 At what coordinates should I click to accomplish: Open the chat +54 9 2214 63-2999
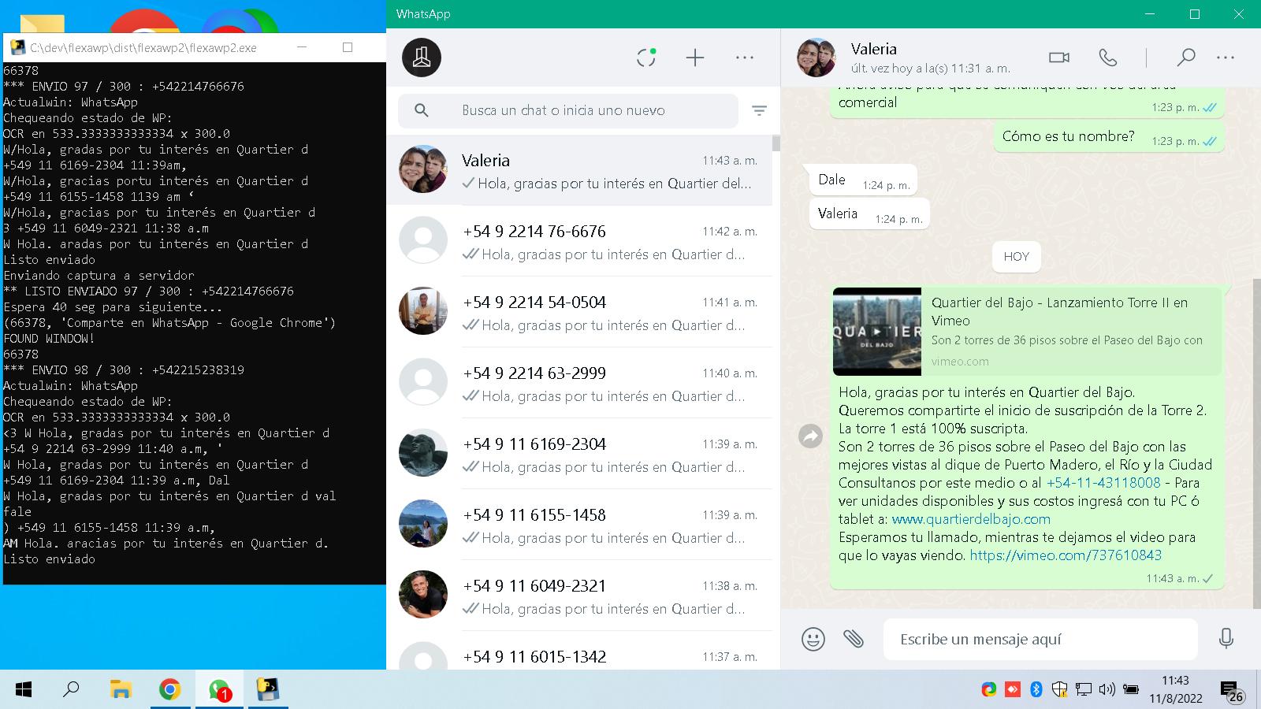tap(579, 384)
